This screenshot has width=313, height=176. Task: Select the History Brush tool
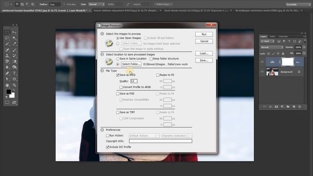[x=14, y=56]
